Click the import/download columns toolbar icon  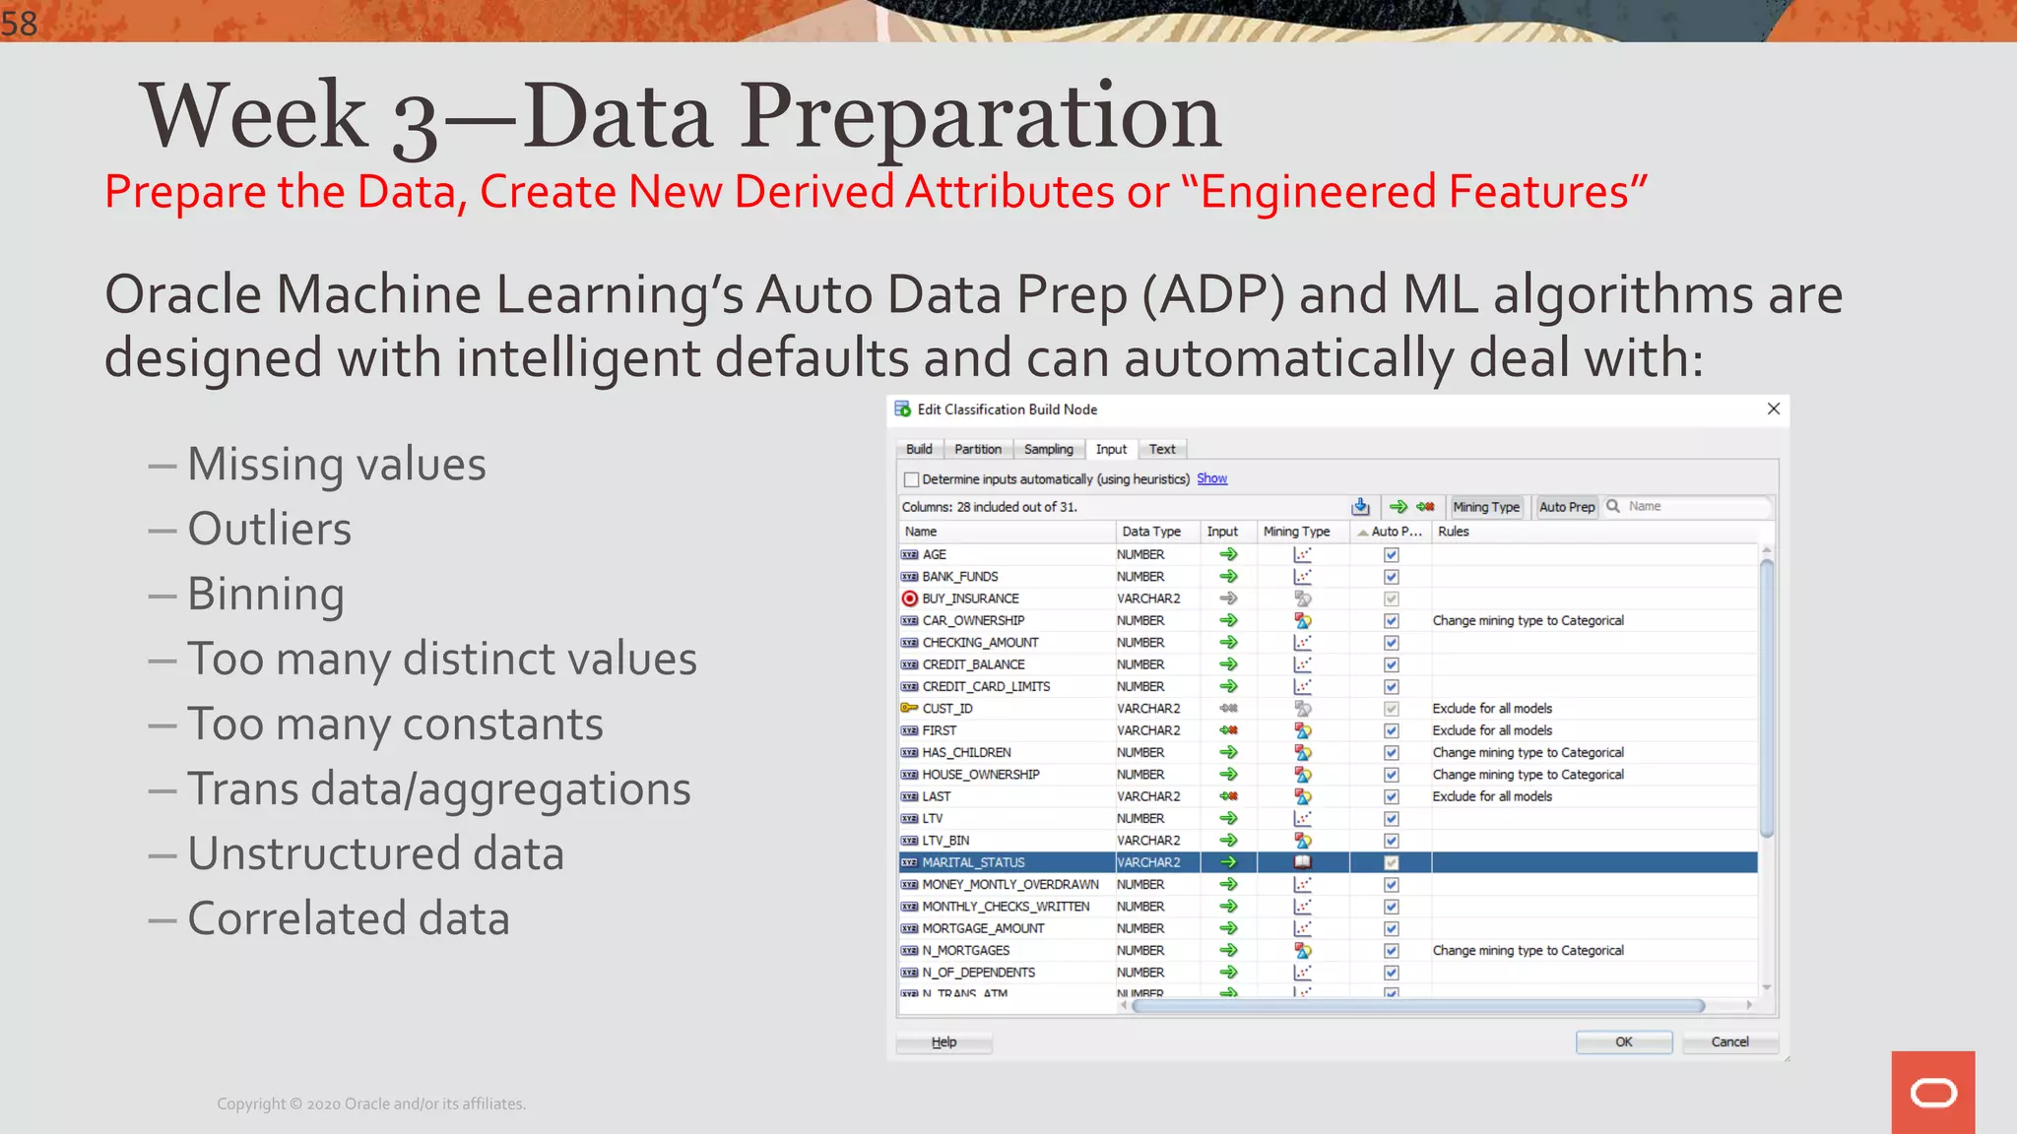(1360, 507)
